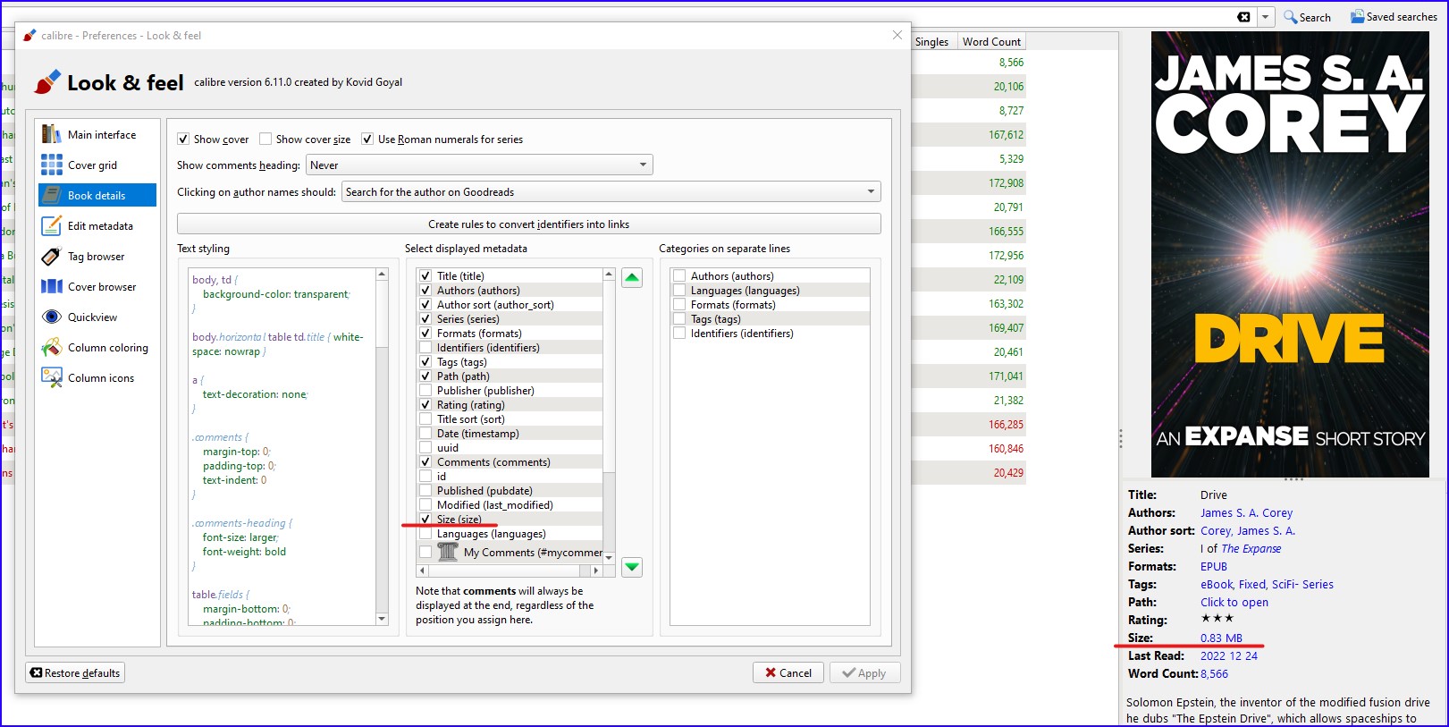The height and width of the screenshot is (727, 1449).
Task: Uncheck Title (title) in displayed metadata
Action: (425, 276)
